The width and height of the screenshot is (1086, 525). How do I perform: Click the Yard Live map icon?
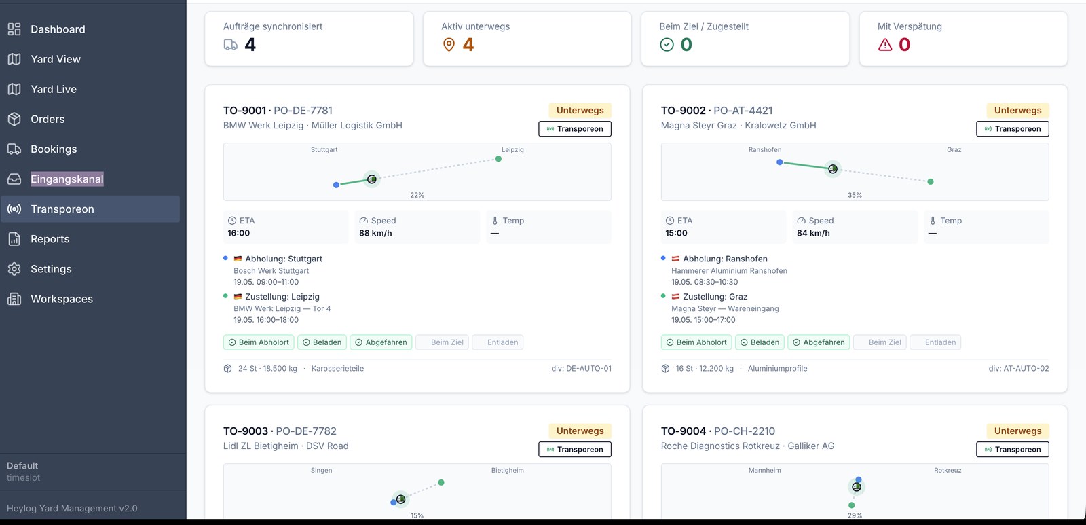pos(14,89)
